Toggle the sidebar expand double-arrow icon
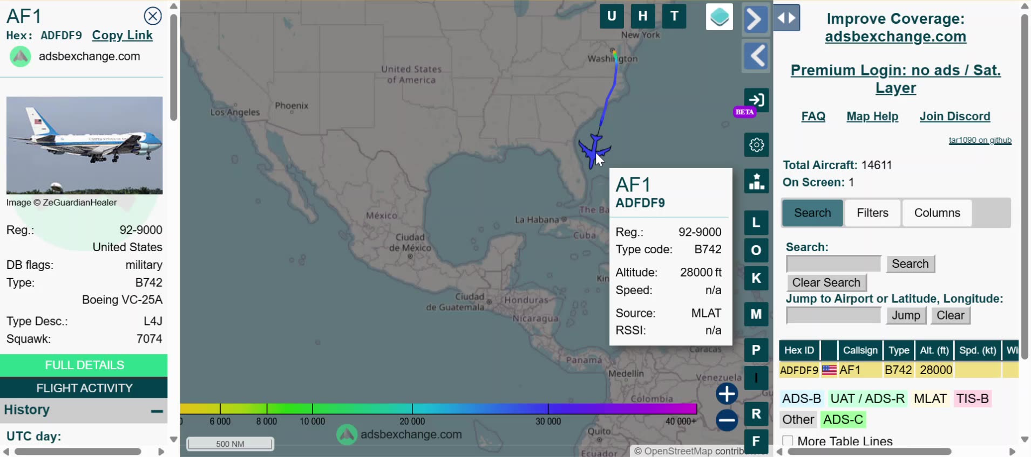1031x457 pixels. click(x=786, y=18)
